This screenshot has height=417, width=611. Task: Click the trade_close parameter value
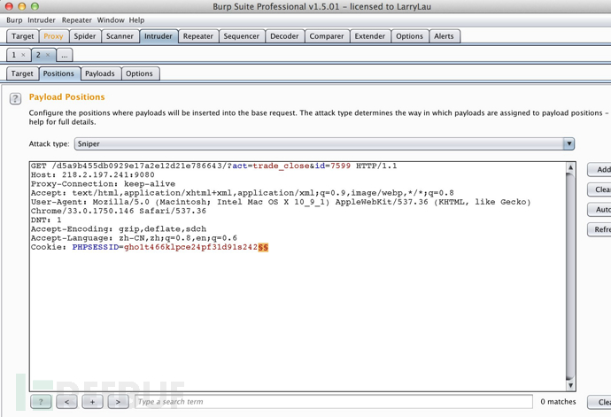coord(281,166)
